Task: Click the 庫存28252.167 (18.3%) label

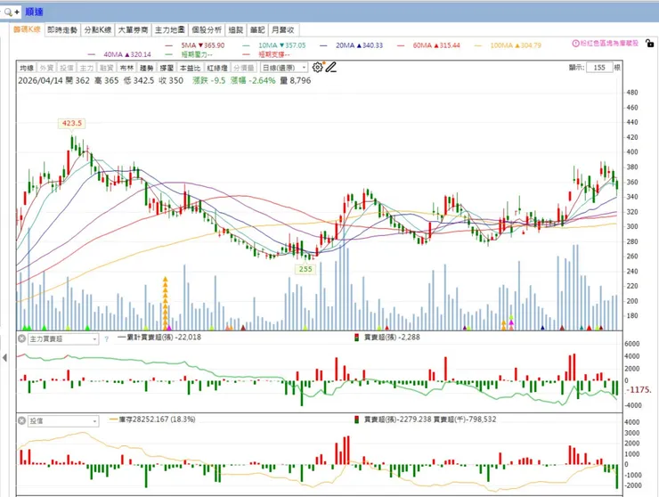Action: (x=152, y=420)
